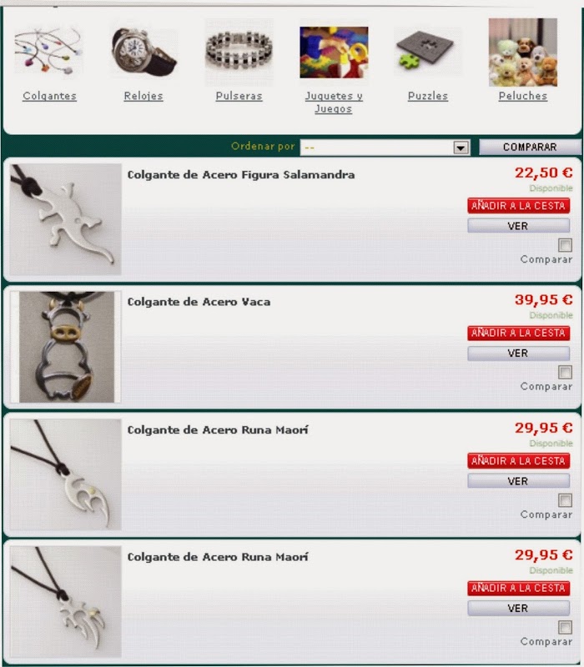
Task: View the Salamandra pendant product photo
Action: [66, 219]
